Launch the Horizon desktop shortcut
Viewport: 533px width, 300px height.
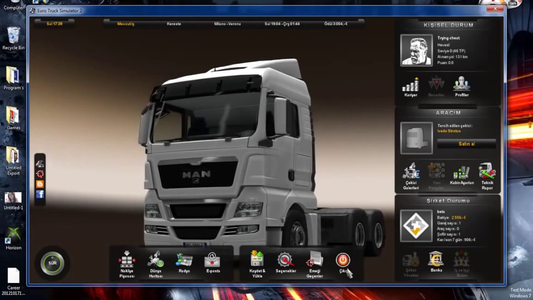tap(13, 239)
